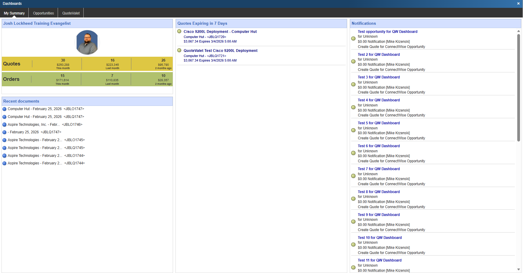The image size is (523, 273).
Task: Click icon next to Test opportunity notification
Action: pyautogui.click(x=353, y=39)
